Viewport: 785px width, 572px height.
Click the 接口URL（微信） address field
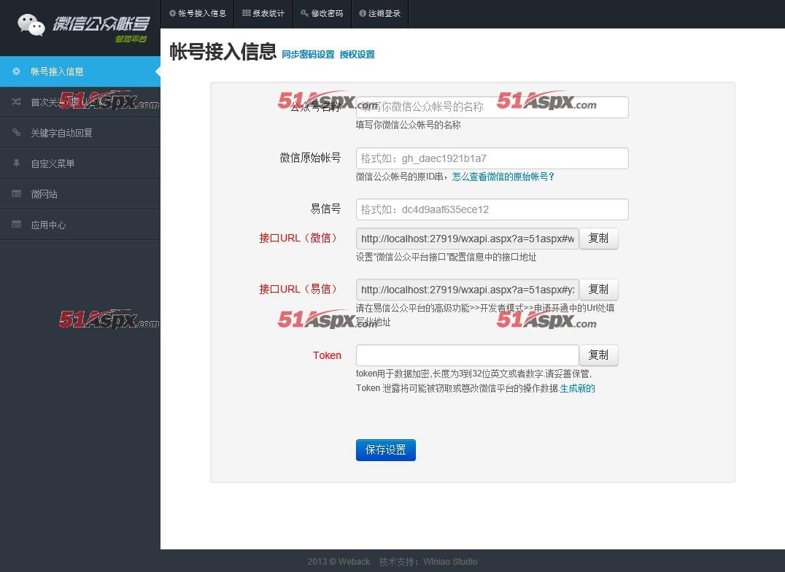[x=468, y=239]
